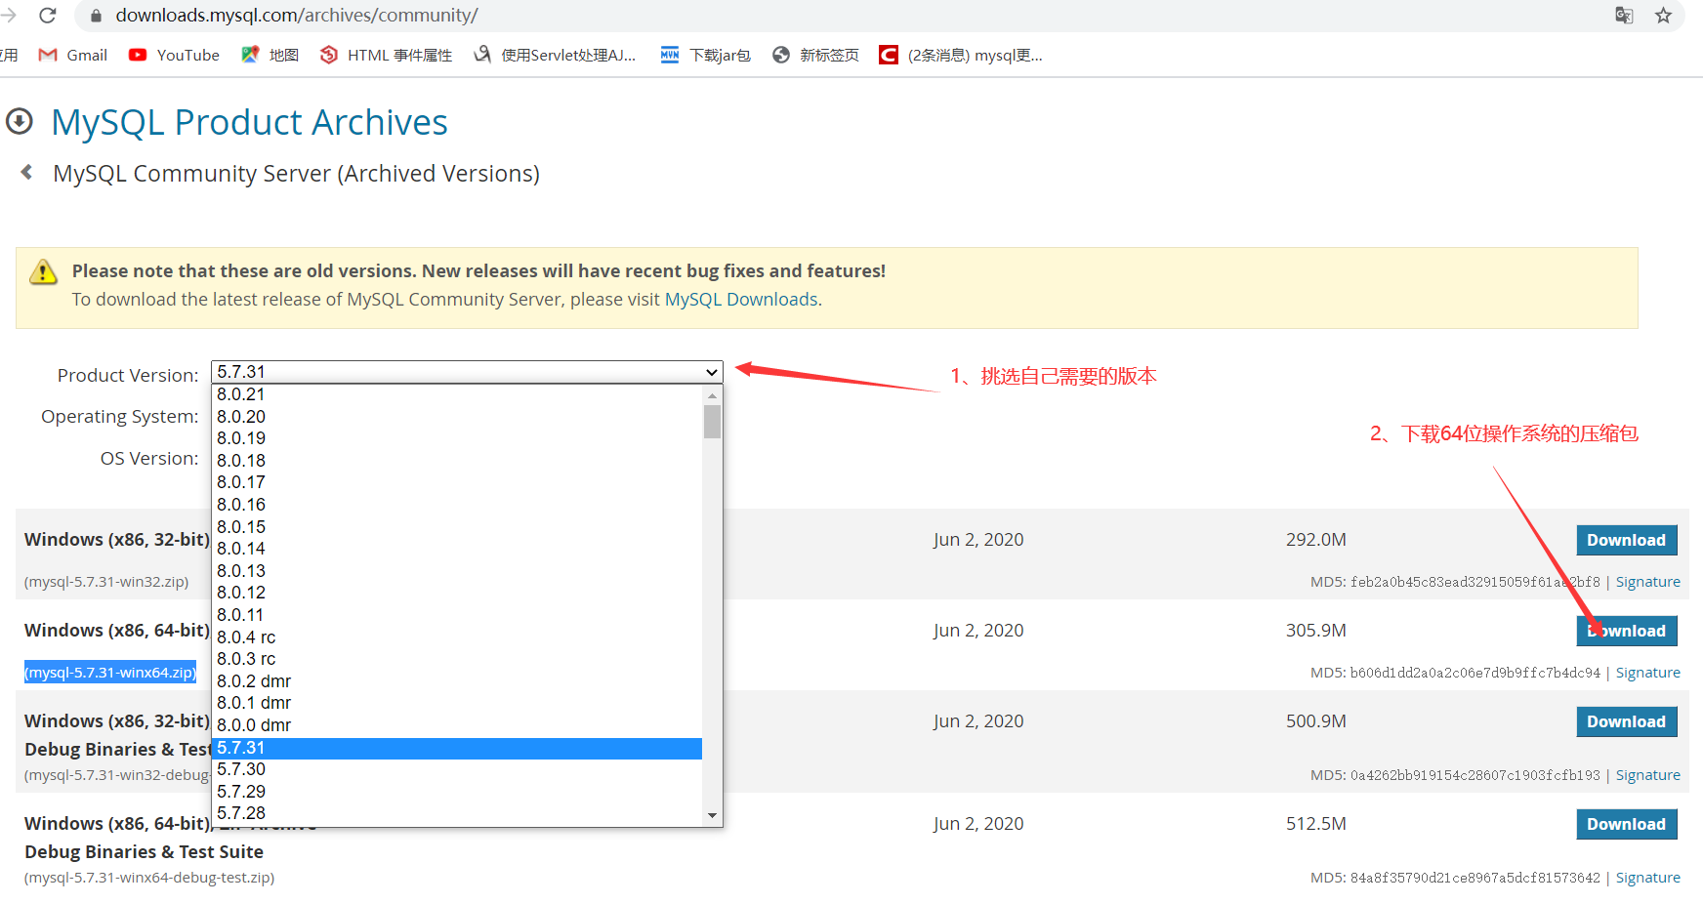Click the (mysql-5.7.31-win32.zip) filename text
The width and height of the screenshot is (1703, 904).
pos(106,582)
